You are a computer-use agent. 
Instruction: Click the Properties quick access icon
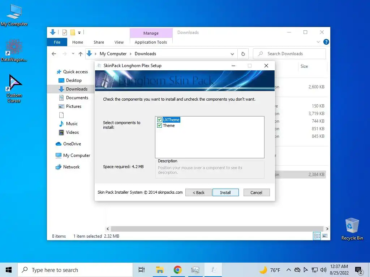point(64,32)
